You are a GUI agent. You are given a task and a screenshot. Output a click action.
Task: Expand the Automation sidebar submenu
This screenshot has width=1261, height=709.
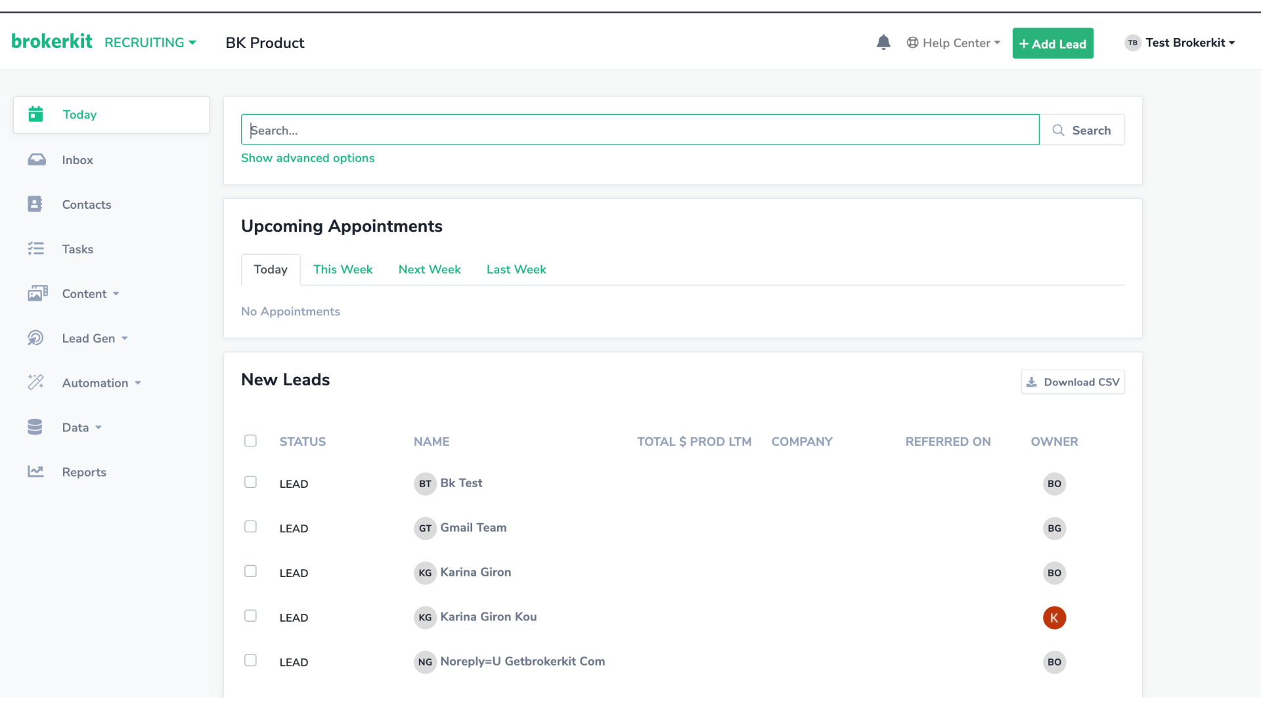pyautogui.click(x=102, y=383)
